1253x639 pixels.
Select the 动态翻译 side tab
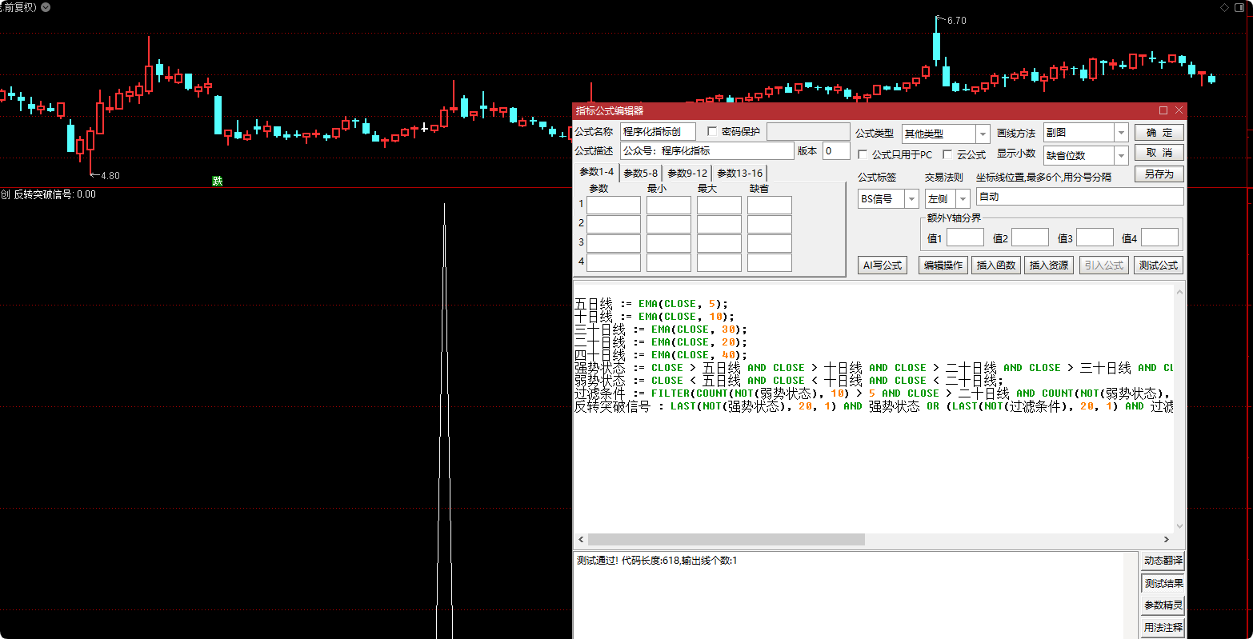[1163, 561]
